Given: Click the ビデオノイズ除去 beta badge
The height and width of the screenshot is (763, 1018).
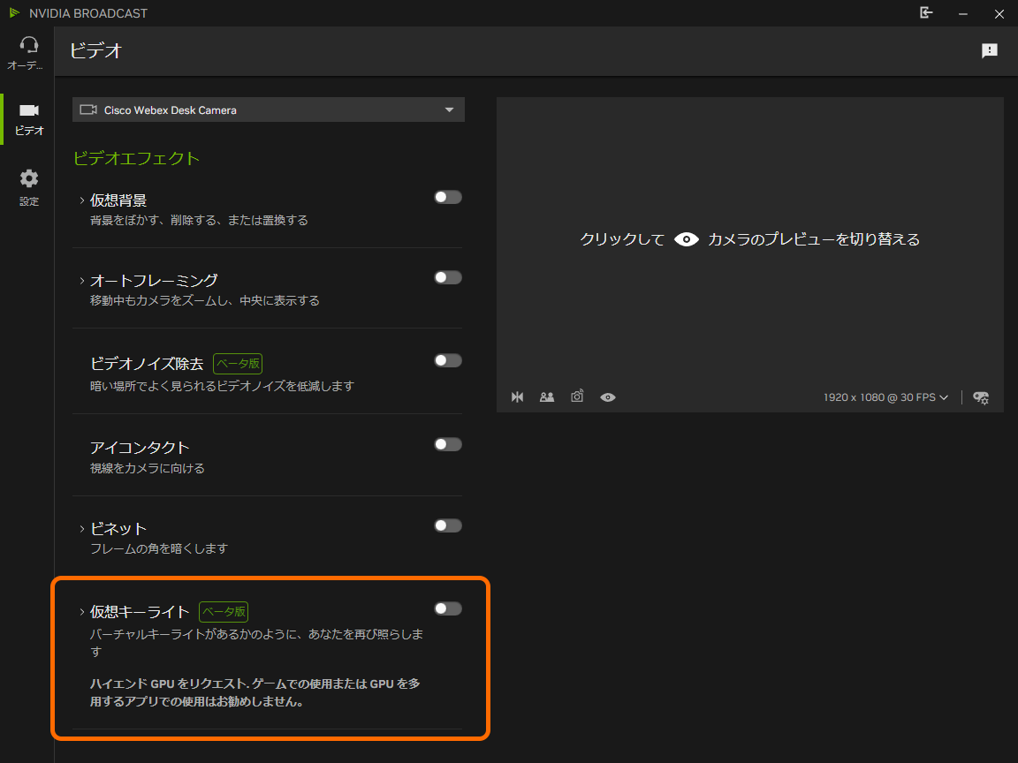Looking at the screenshot, I should click(237, 363).
